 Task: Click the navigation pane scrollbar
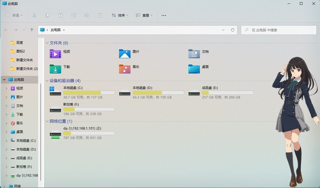(x=41, y=132)
